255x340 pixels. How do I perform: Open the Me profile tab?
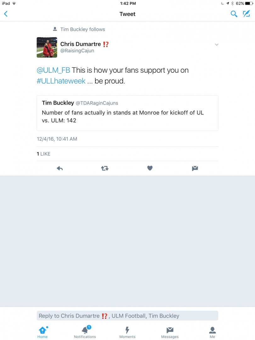click(x=212, y=332)
